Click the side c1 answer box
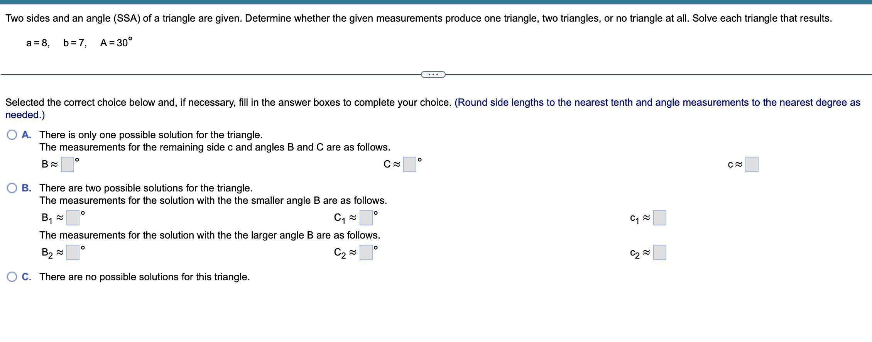The width and height of the screenshot is (872, 342). click(x=659, y=218)
